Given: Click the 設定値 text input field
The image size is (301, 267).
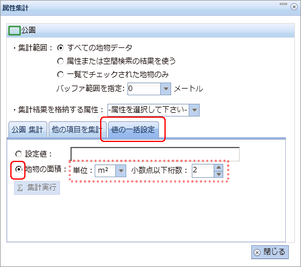Looking at the screenshot, I should 155,154.
